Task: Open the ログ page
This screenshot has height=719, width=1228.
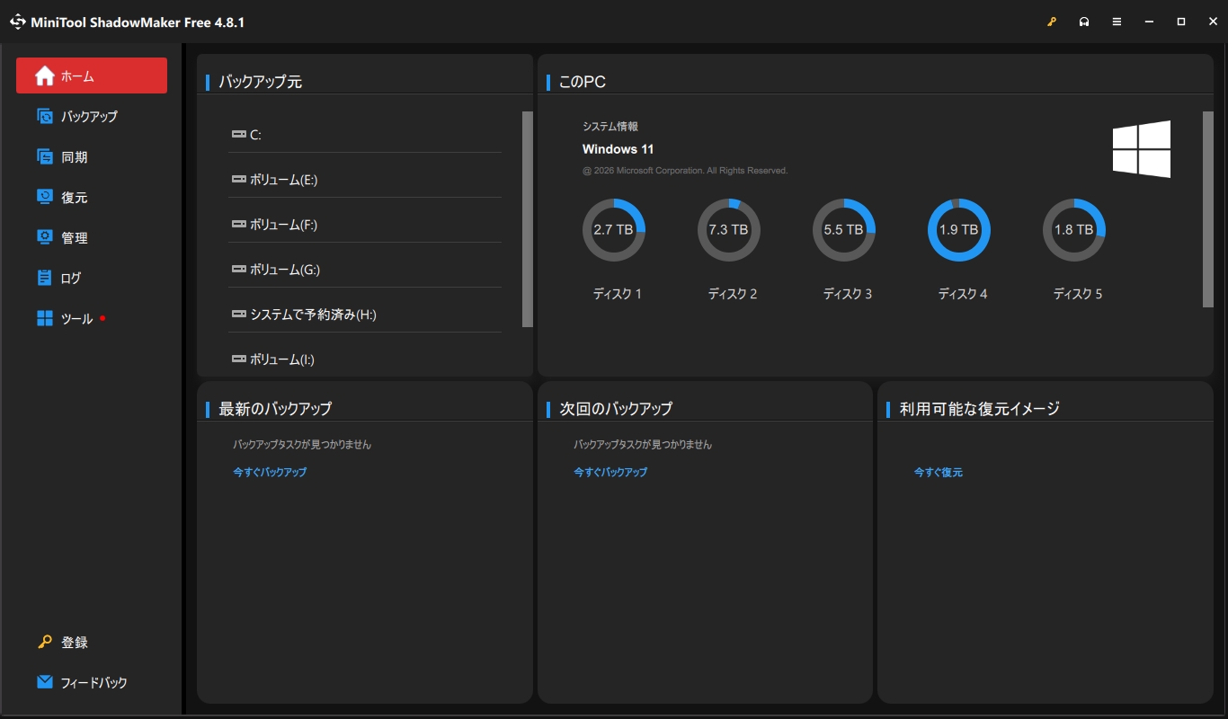Action: coord(92,278)
